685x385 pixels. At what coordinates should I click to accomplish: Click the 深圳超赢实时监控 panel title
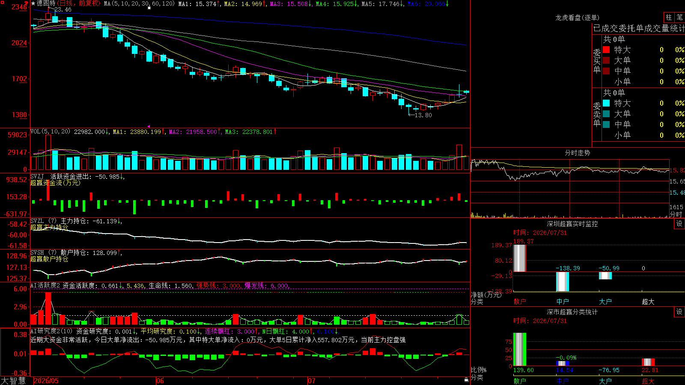[x=572, y=224]
